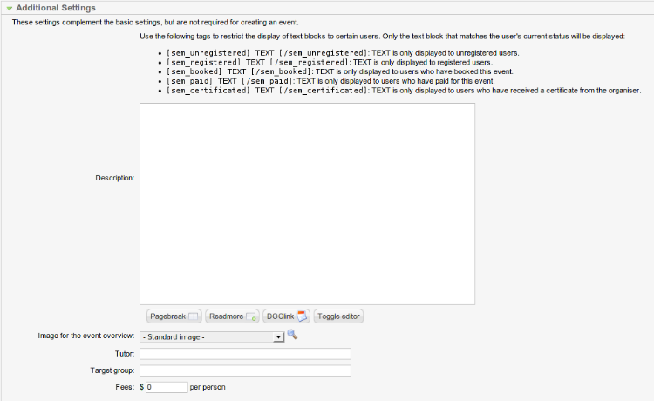
Task: Focus the Target group field
Action: tap(245, 370)
